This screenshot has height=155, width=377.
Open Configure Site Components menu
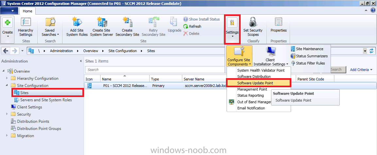(239, 56)
